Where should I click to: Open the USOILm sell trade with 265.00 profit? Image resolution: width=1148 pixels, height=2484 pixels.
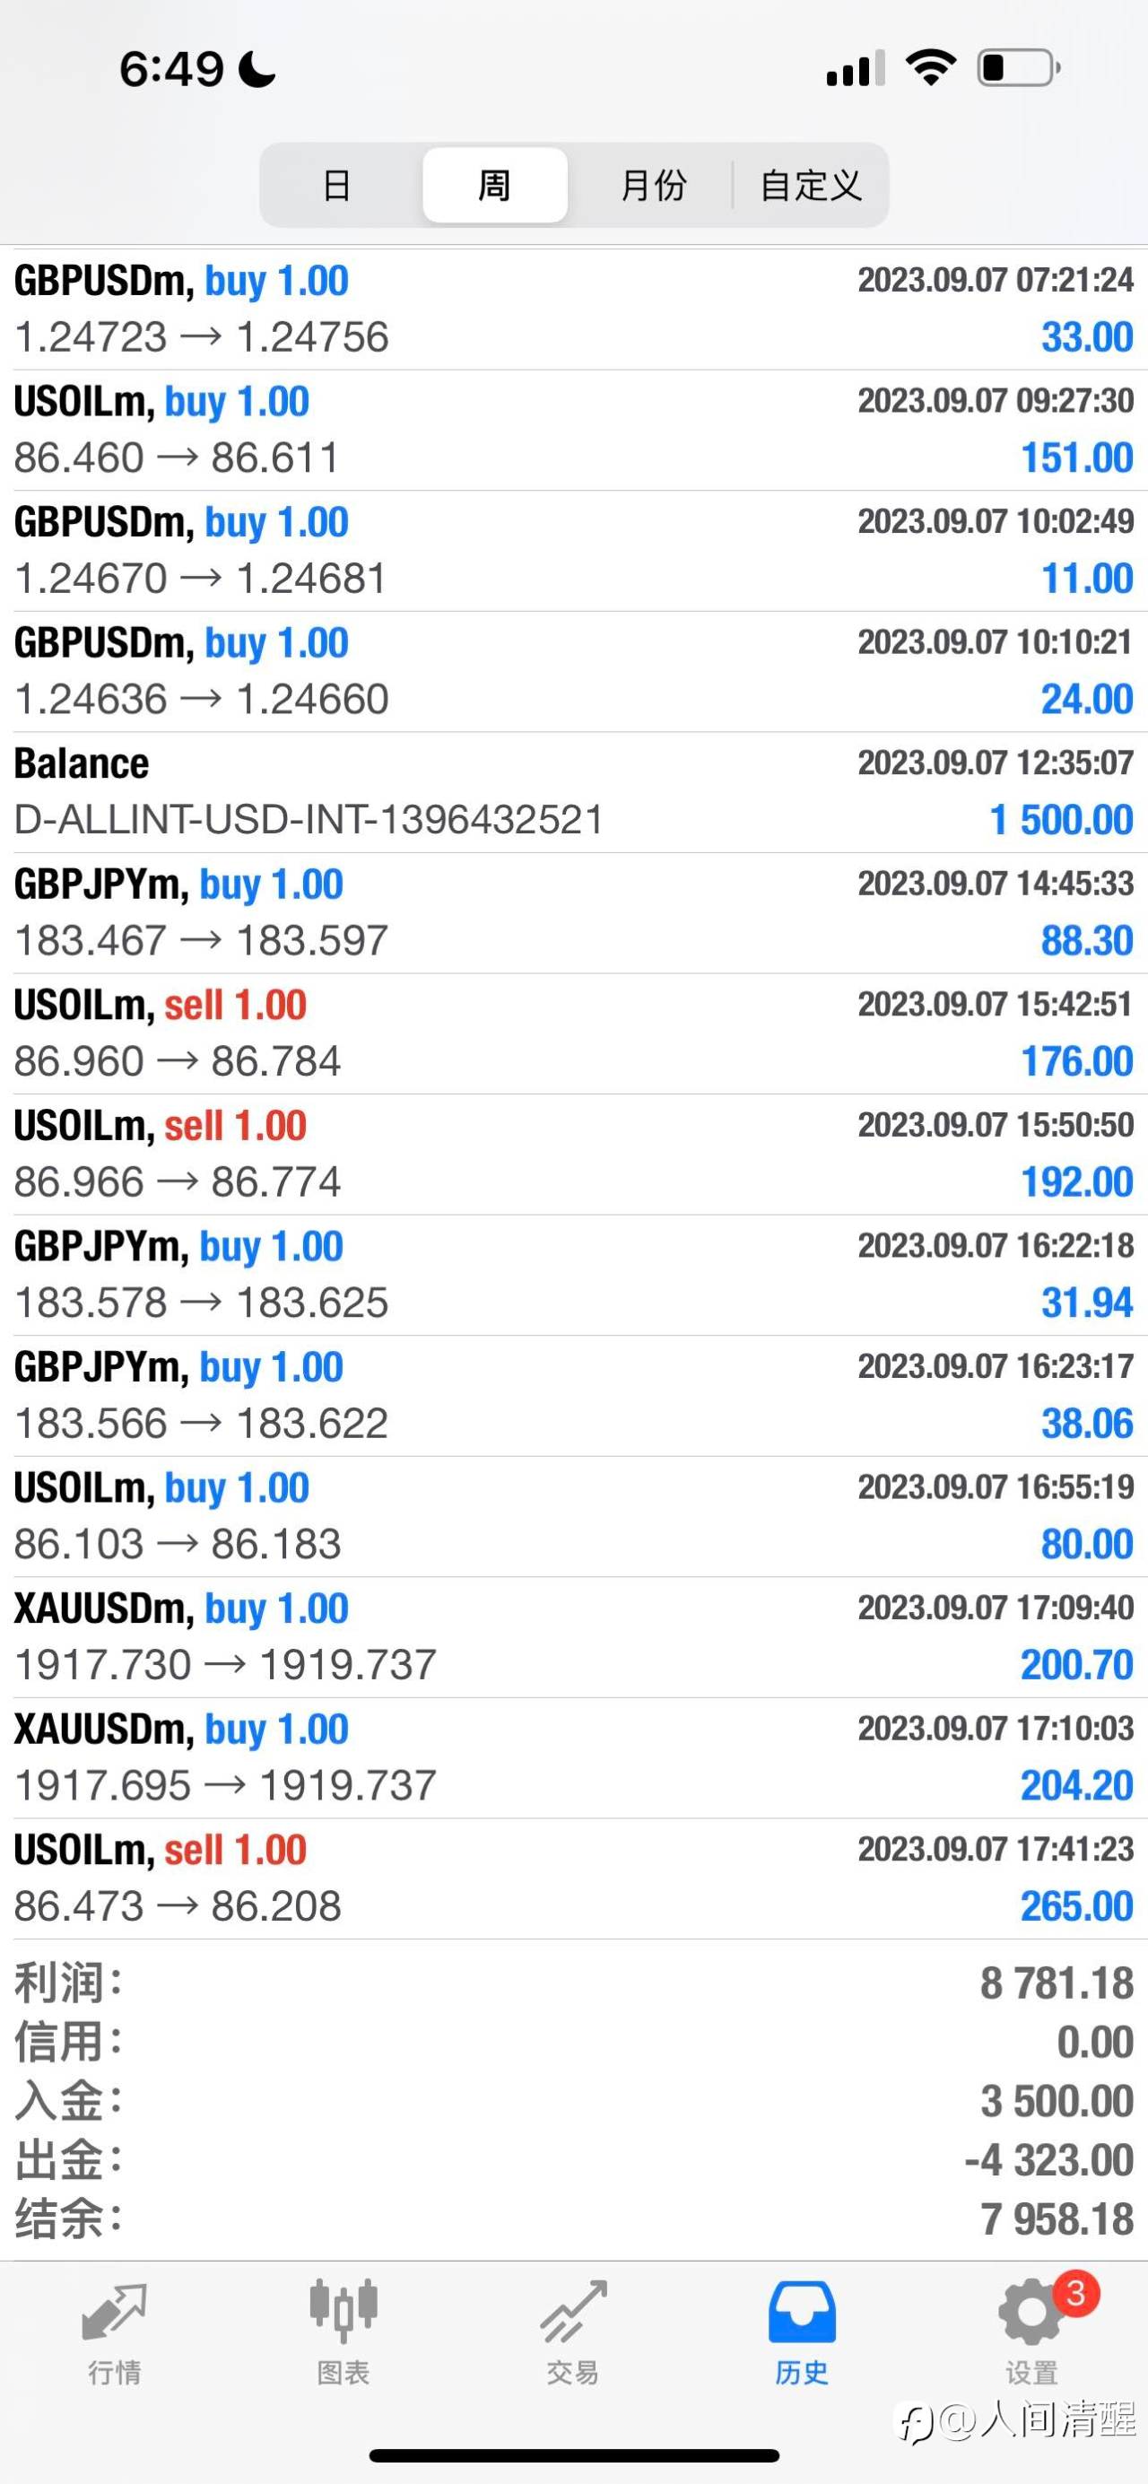[573, 1878]
